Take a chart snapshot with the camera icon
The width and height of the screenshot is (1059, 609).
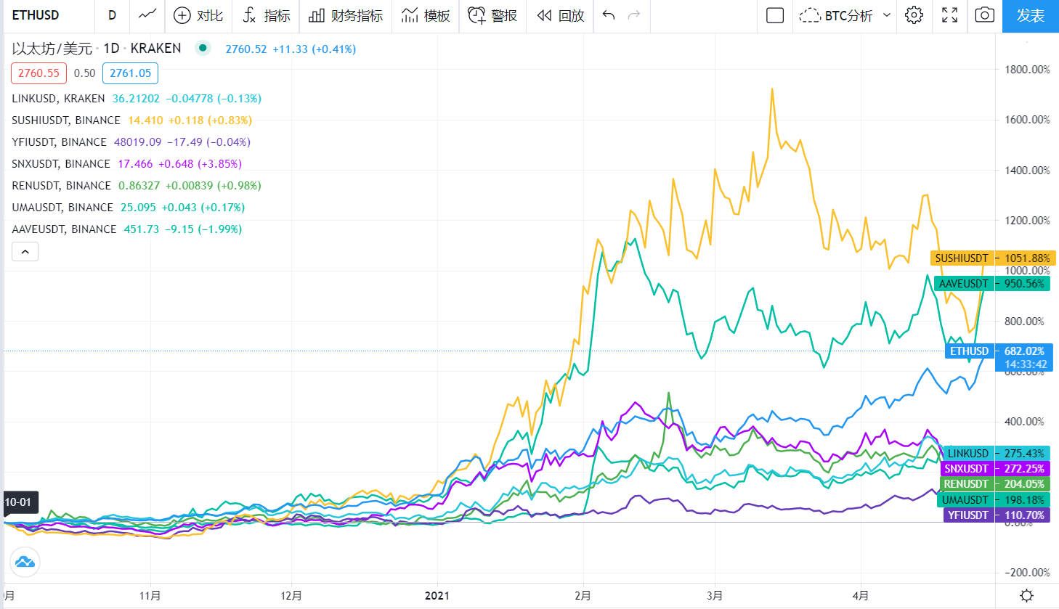tap(984, 16)
